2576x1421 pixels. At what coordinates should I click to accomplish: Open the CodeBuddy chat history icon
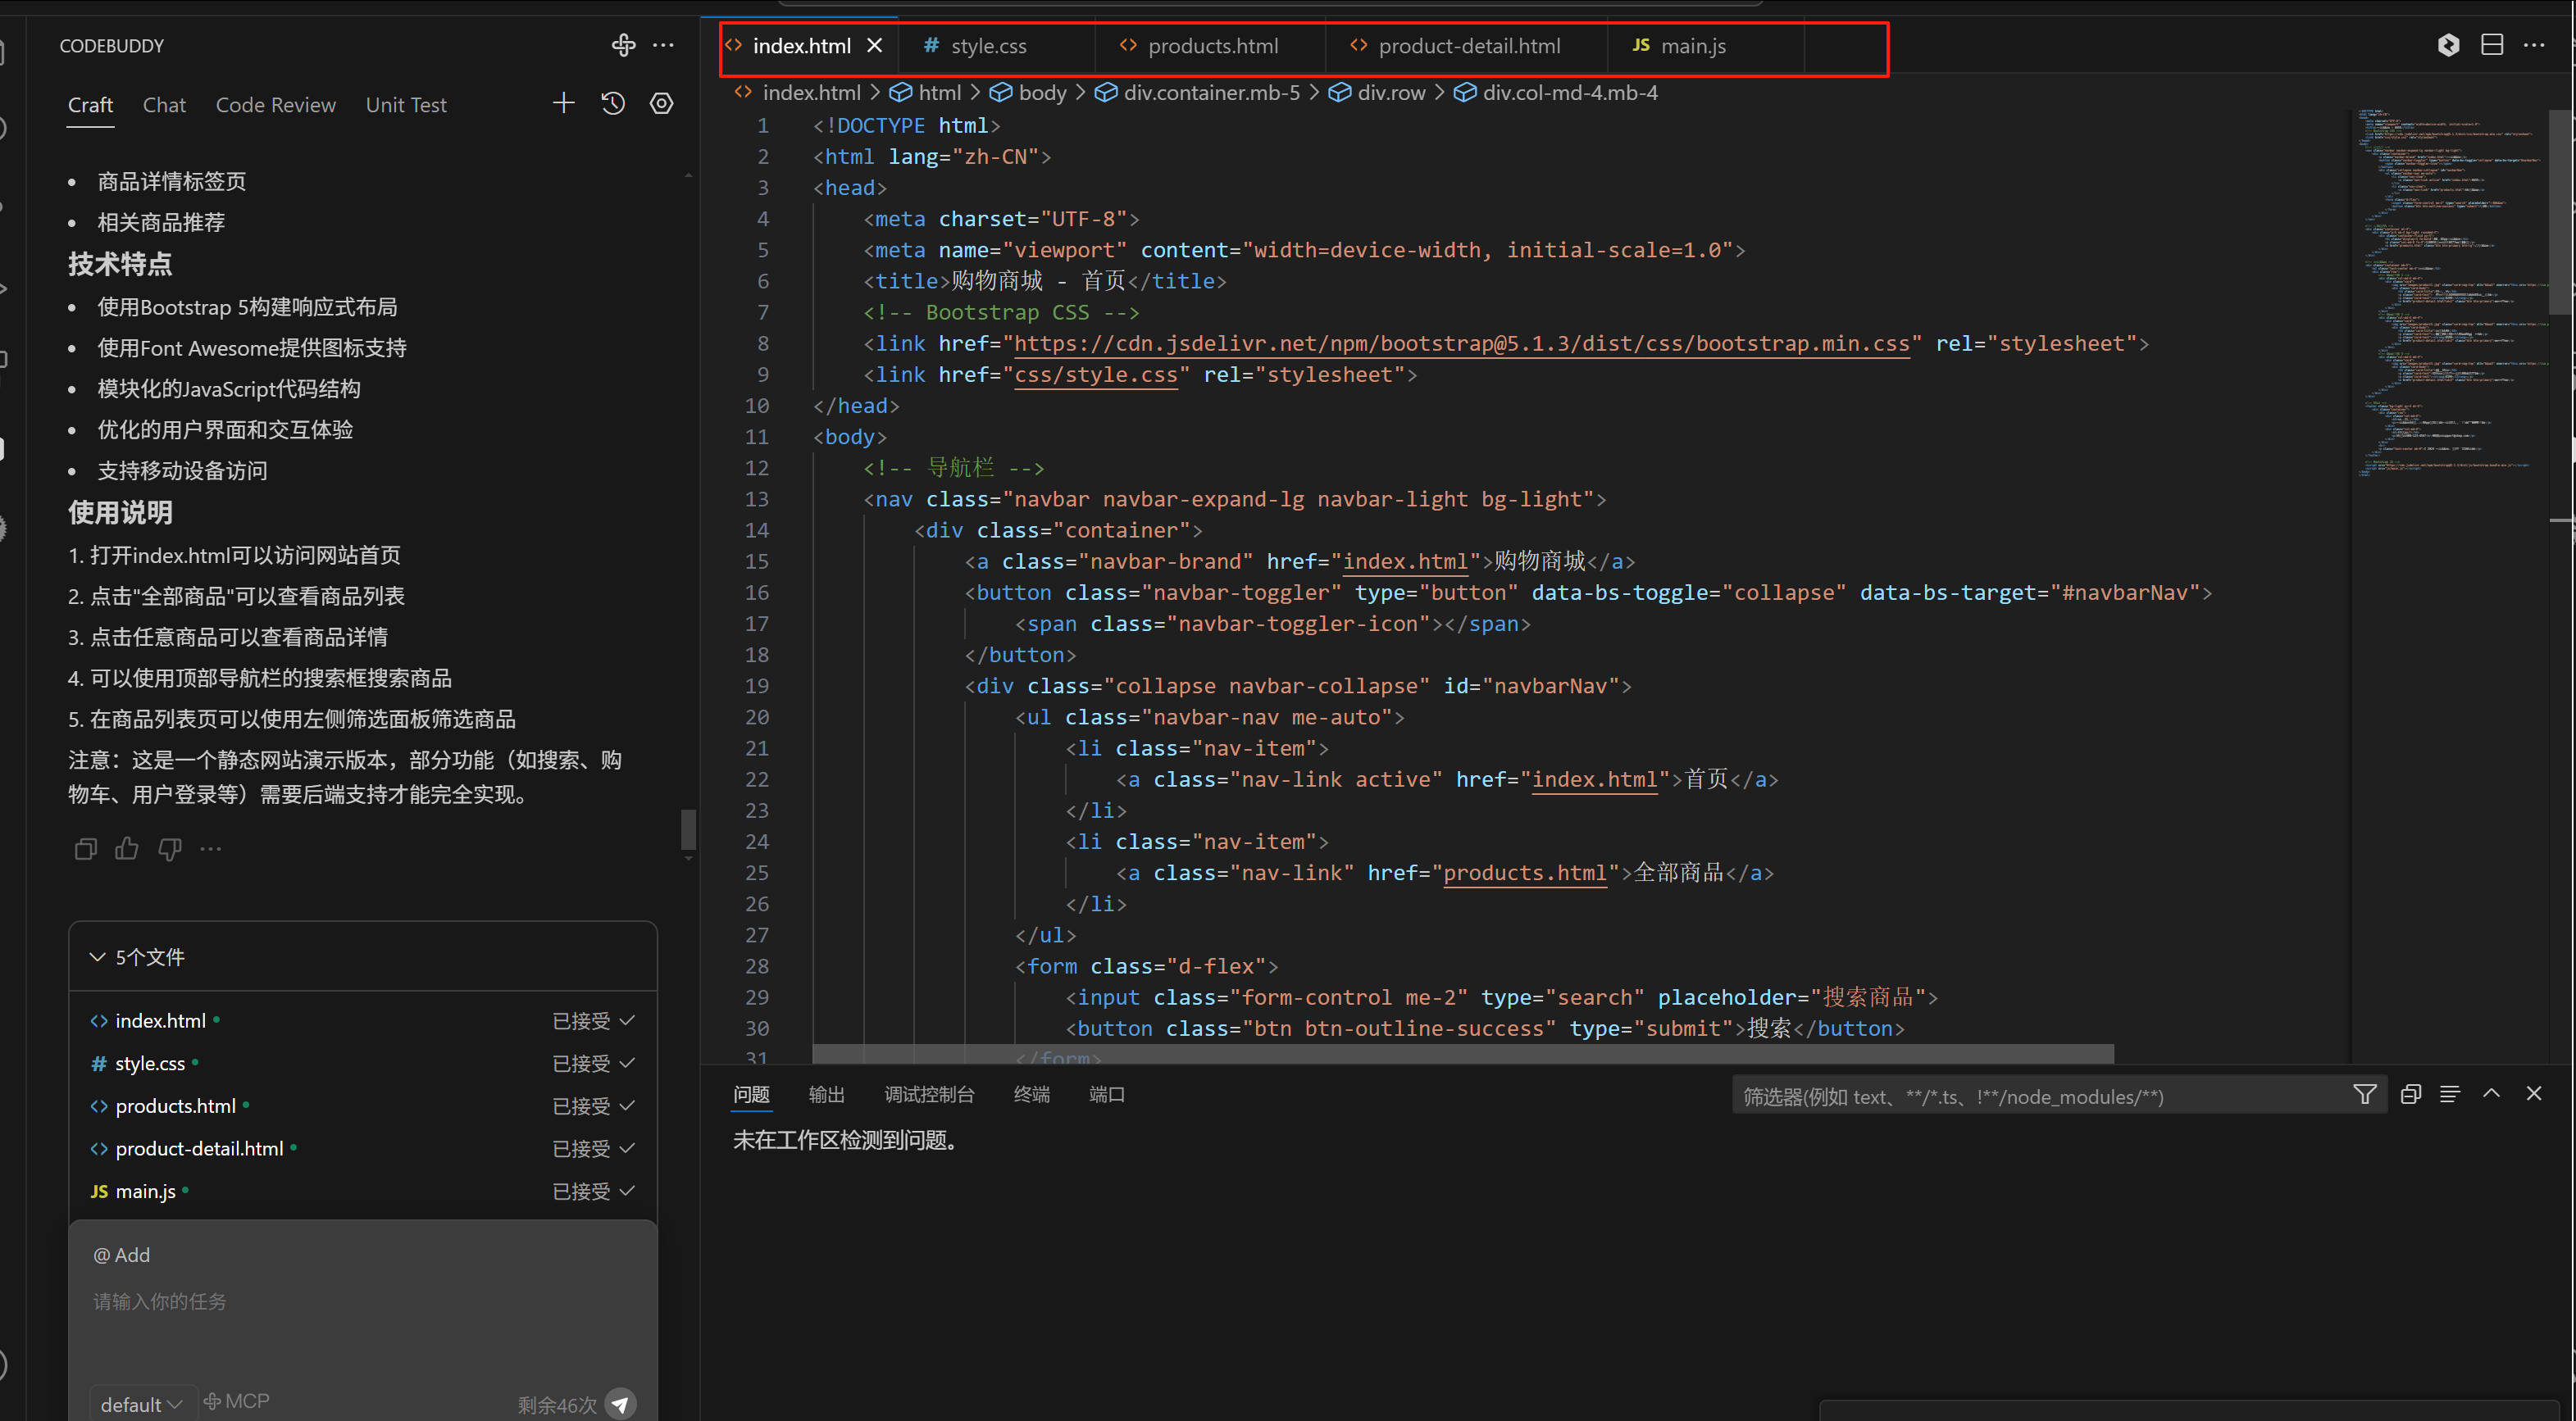[613, 103]
